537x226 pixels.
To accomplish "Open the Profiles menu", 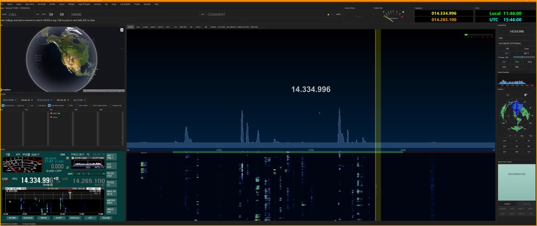I will [52, 4].
